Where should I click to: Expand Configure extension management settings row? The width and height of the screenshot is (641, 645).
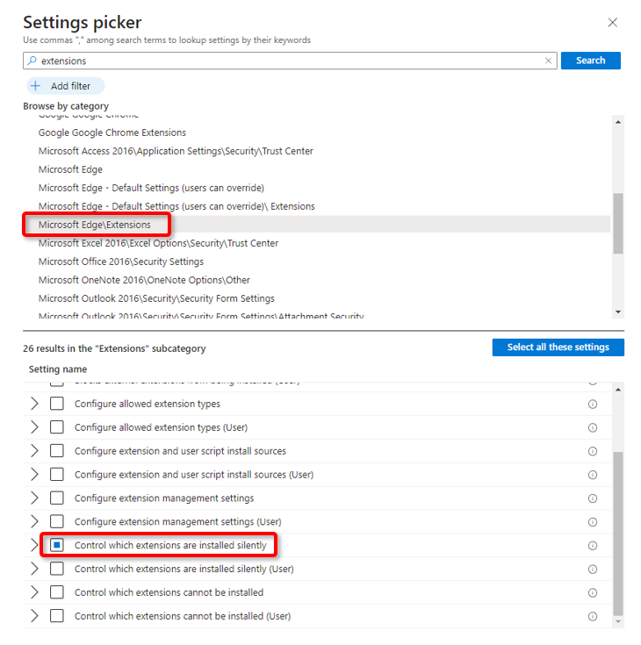(x=35, y=498)
